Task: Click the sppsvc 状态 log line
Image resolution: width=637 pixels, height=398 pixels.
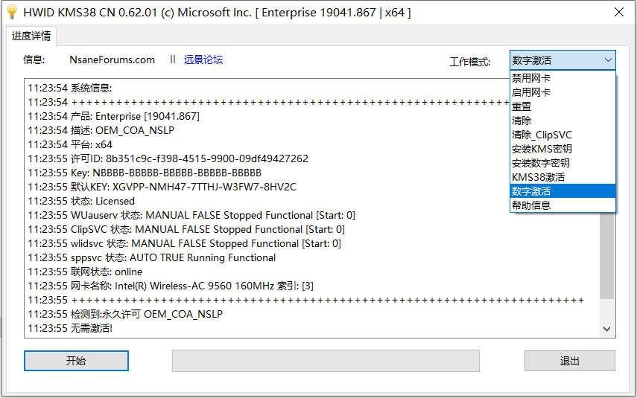Action: tap(151, 257)
